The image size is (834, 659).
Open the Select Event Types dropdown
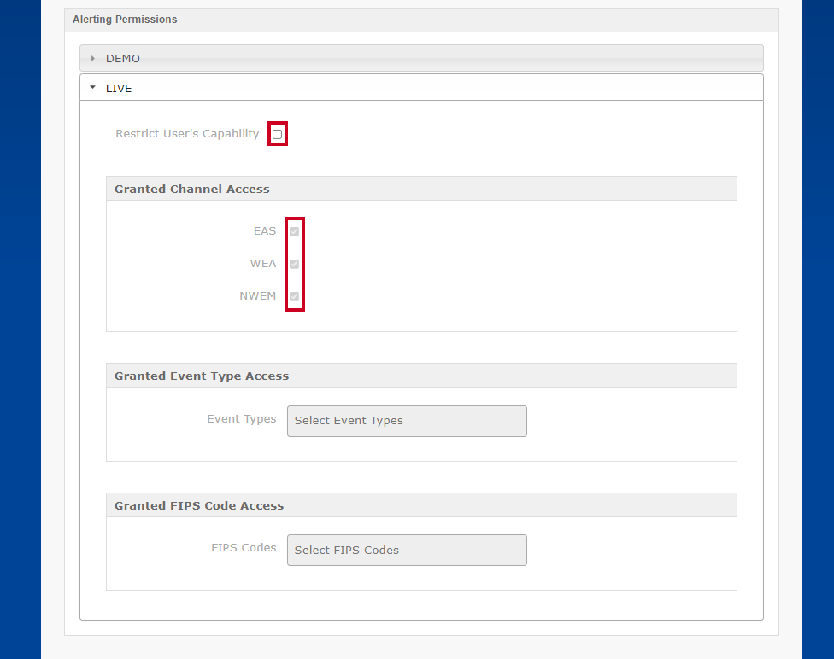407,421
